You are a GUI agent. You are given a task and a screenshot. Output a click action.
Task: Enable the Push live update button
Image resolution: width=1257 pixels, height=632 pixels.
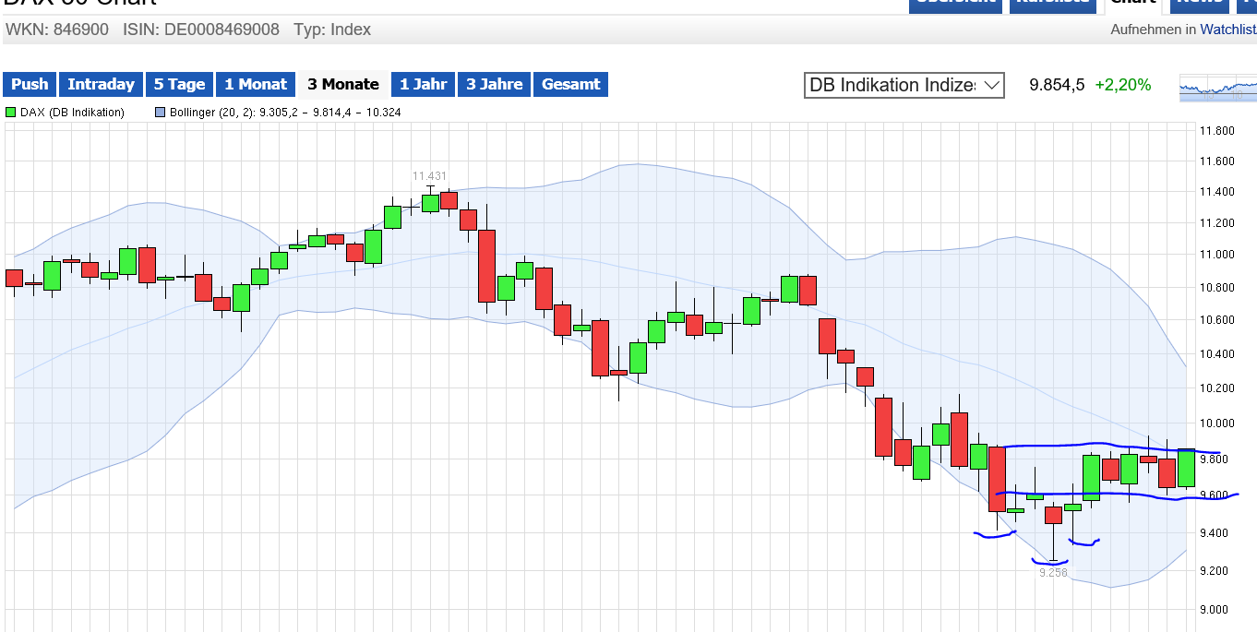click(x=30, y=84)
